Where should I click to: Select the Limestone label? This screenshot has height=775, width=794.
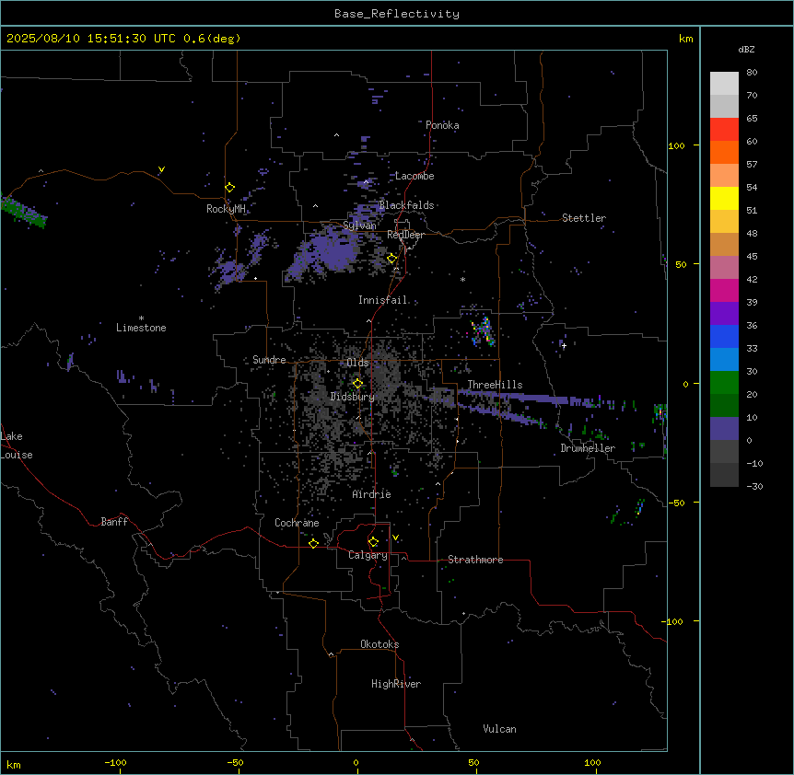[141, 328]
